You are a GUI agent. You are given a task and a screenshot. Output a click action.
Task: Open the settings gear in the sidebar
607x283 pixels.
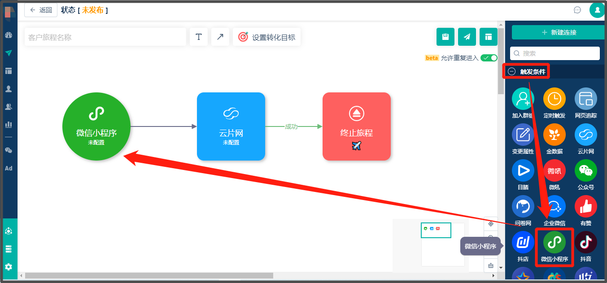click(9, 267)
